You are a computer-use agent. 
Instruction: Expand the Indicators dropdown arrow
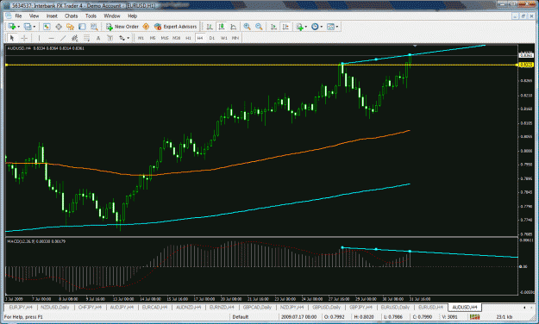[306, 27]
